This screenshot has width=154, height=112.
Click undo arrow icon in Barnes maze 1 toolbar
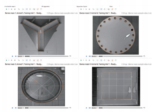pyautogui.click(x=19, y=9)
